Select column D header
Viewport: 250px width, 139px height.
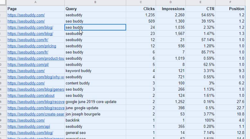click(x=171, y=2)
